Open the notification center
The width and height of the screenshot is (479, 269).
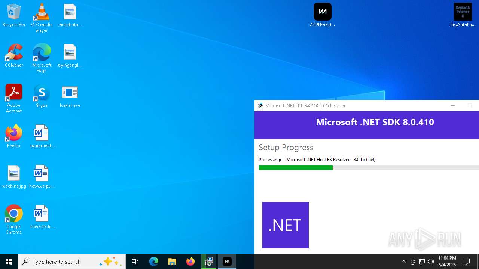(x=467, y=262)
